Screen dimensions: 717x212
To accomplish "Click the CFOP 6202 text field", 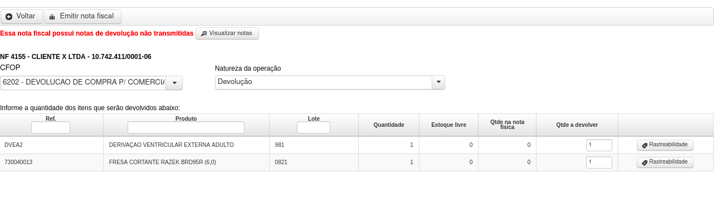I will pyautogui.click(x=83, y=83).
